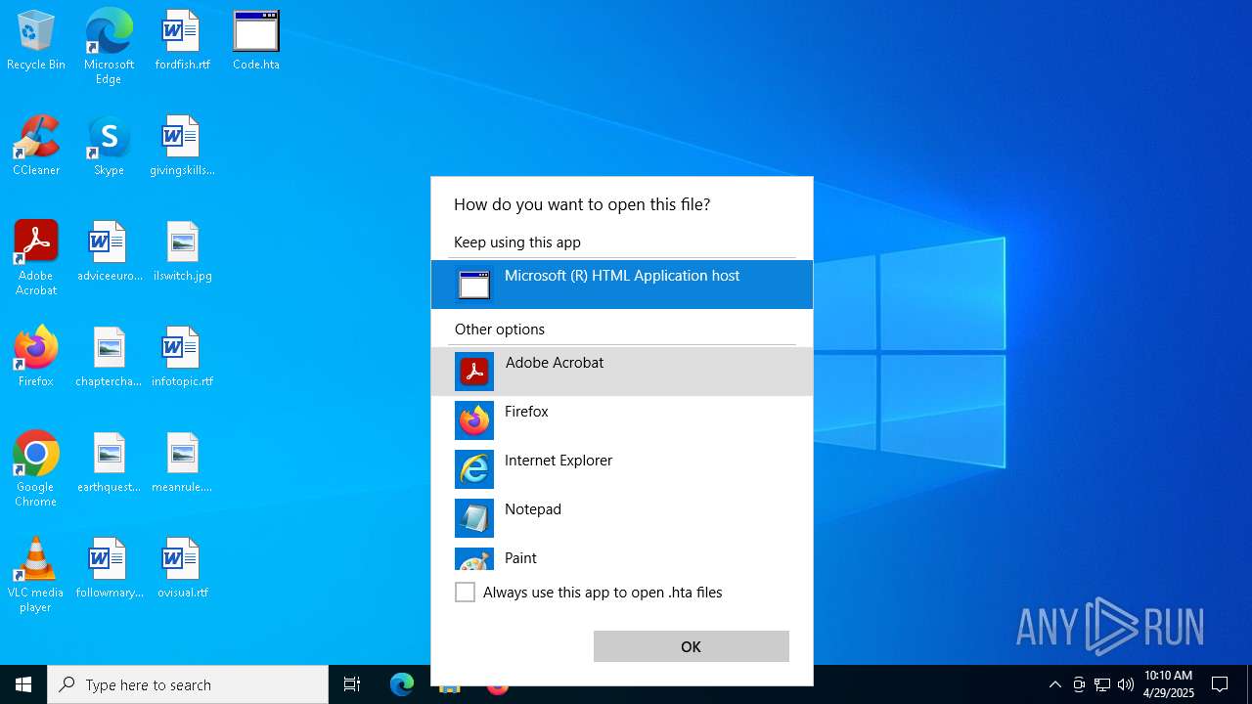Select the Microsoft Edge desktop shortcut

tap(109, 47)
